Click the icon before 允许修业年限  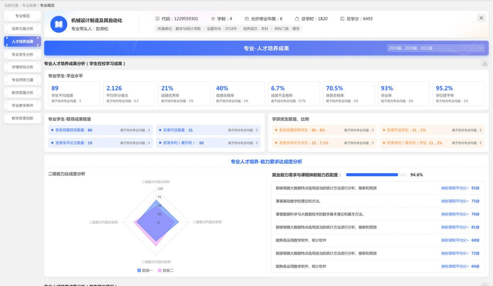(246, 19)
